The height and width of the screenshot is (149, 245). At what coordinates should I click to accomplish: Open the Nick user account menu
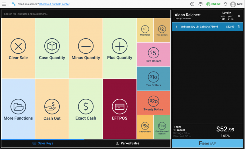point(236,4)
